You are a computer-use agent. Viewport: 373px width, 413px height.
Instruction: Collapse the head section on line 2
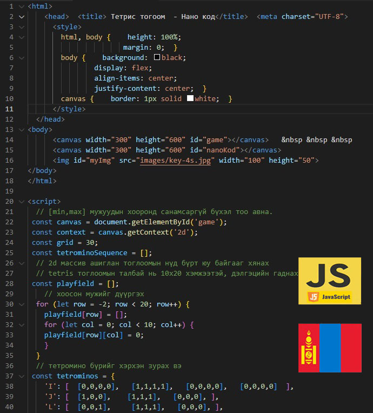tap(22, 17)
